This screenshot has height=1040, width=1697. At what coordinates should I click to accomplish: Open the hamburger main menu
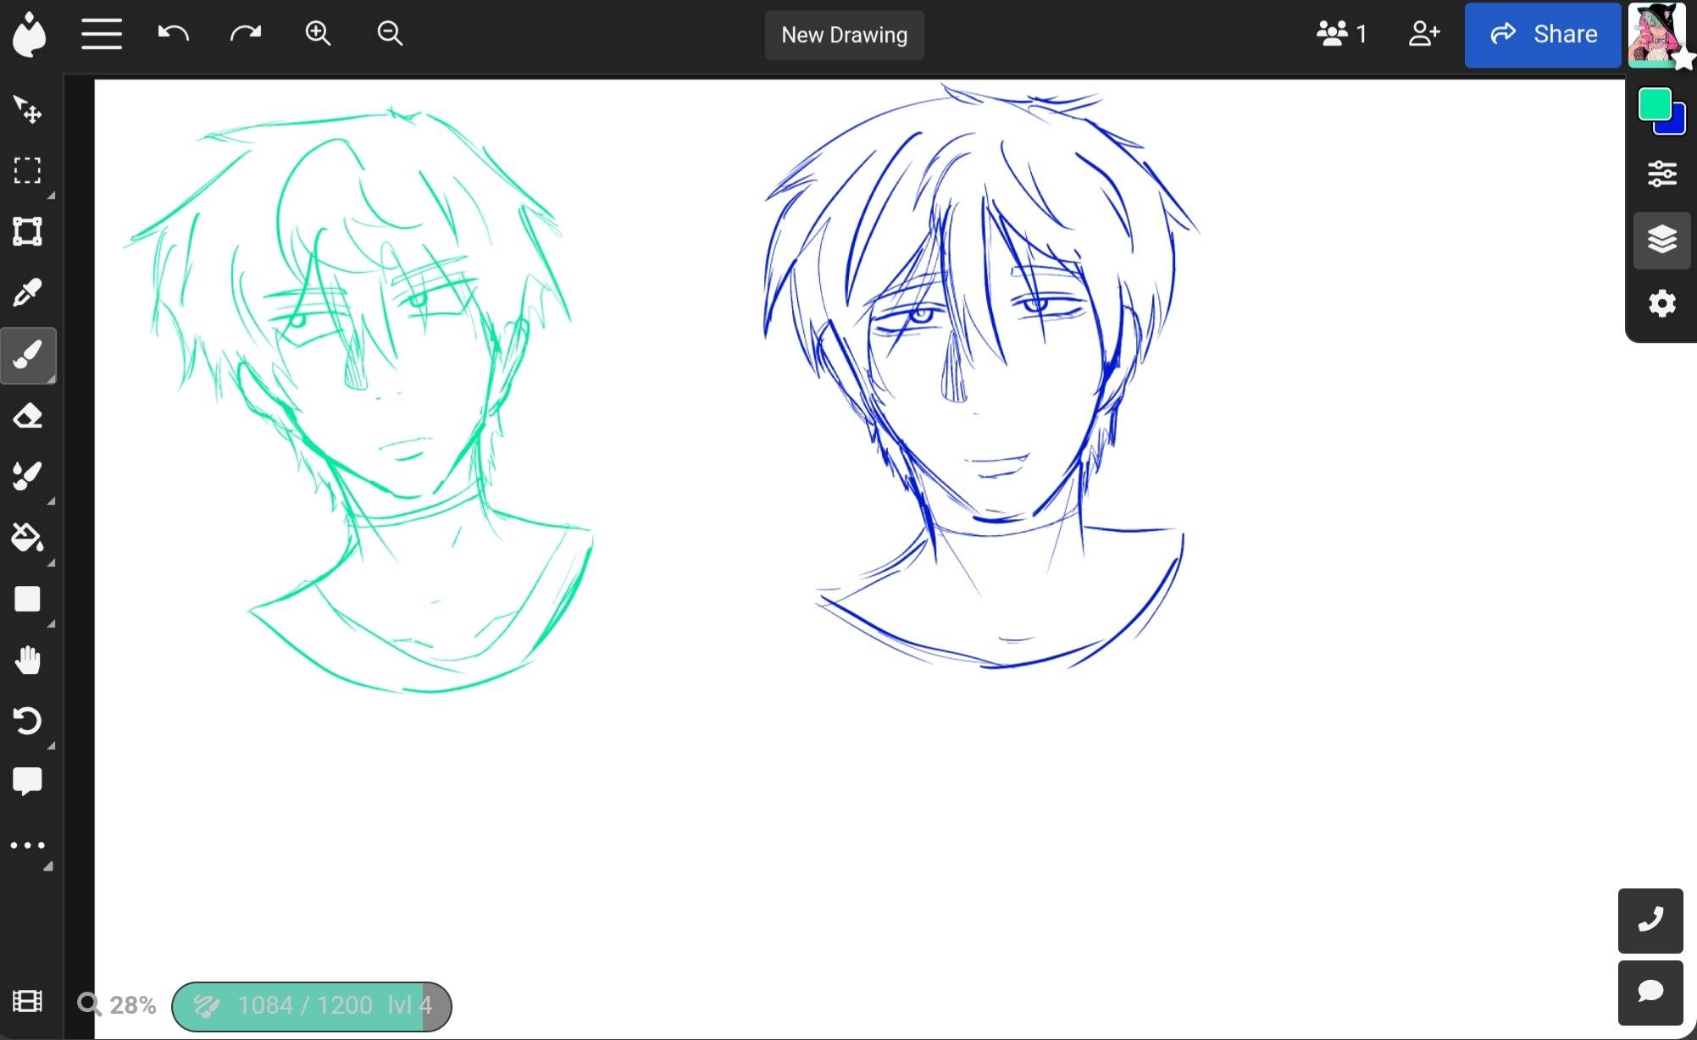pos(102,34)
